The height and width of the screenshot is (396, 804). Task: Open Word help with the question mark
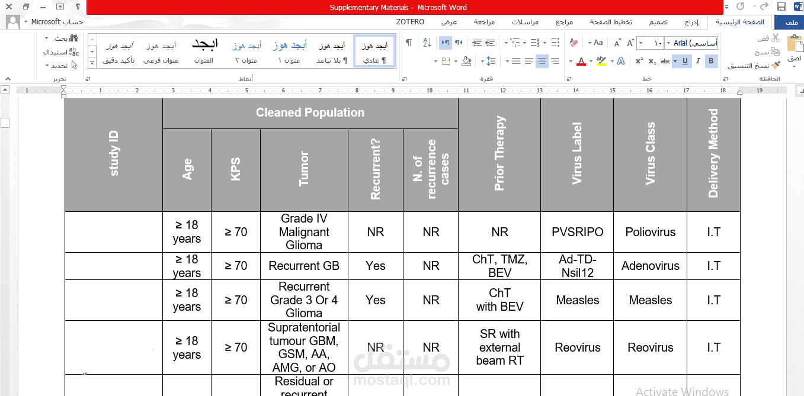coord(78,7)
